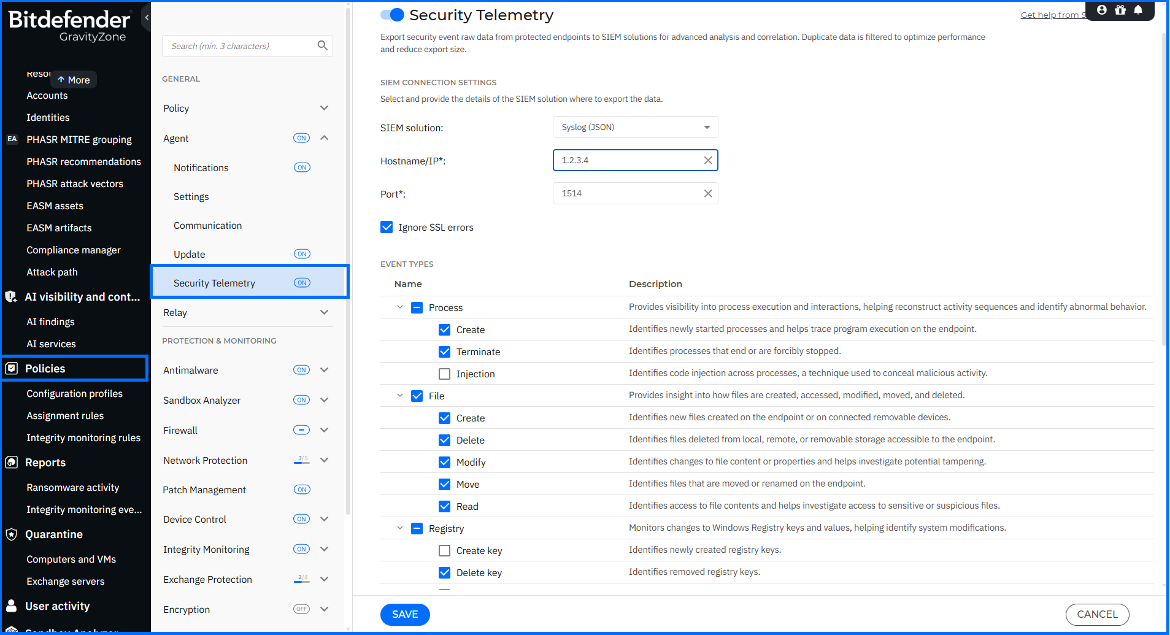Click the Policies clipboard icon
1170x635 pixels.
coord(12,368)
